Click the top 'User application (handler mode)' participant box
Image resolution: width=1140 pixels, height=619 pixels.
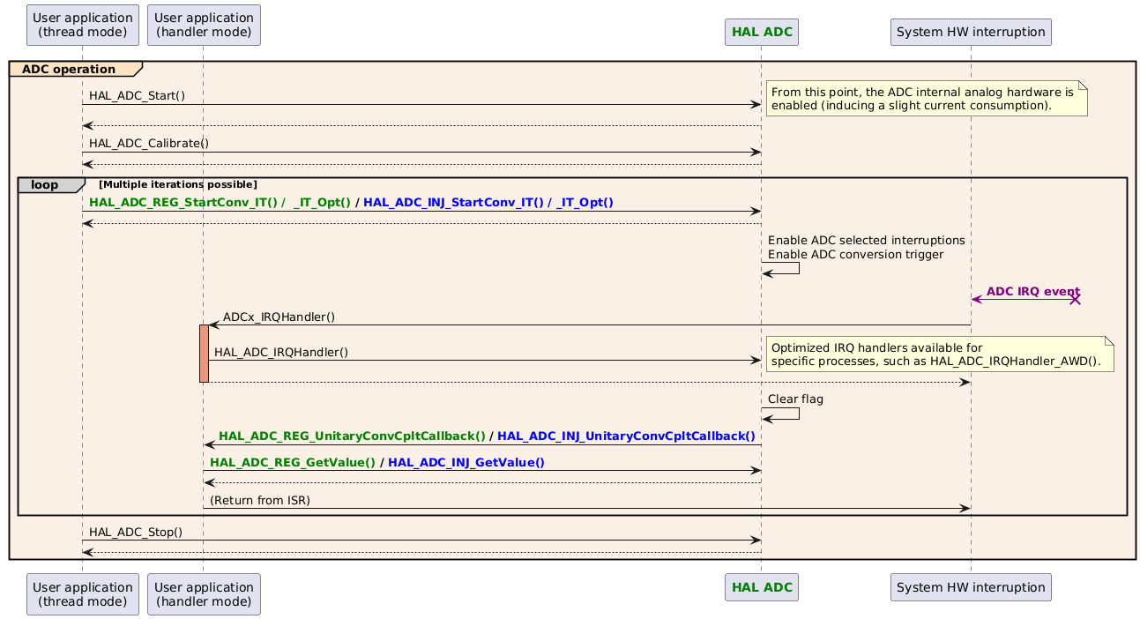click(205, 26)
